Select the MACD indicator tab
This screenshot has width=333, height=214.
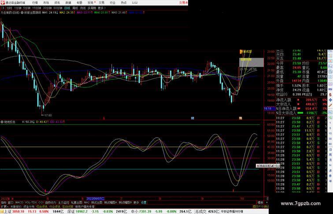[19, 203]
